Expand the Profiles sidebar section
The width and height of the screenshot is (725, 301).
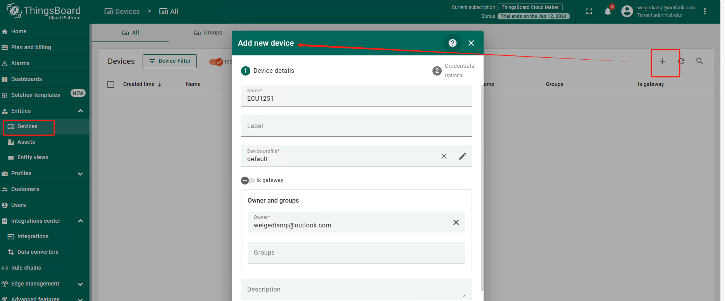81,174
